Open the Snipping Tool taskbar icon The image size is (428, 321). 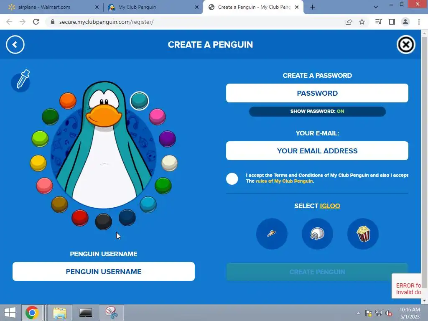coord(112,313)
